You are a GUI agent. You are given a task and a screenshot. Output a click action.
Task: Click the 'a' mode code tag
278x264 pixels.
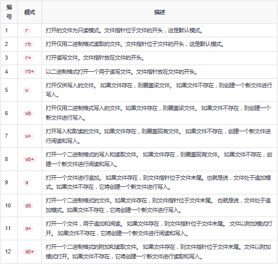coord(27,182)
